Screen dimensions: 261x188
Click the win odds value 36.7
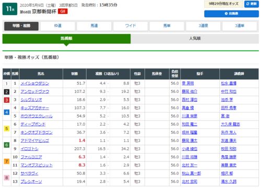pos(81,133)
